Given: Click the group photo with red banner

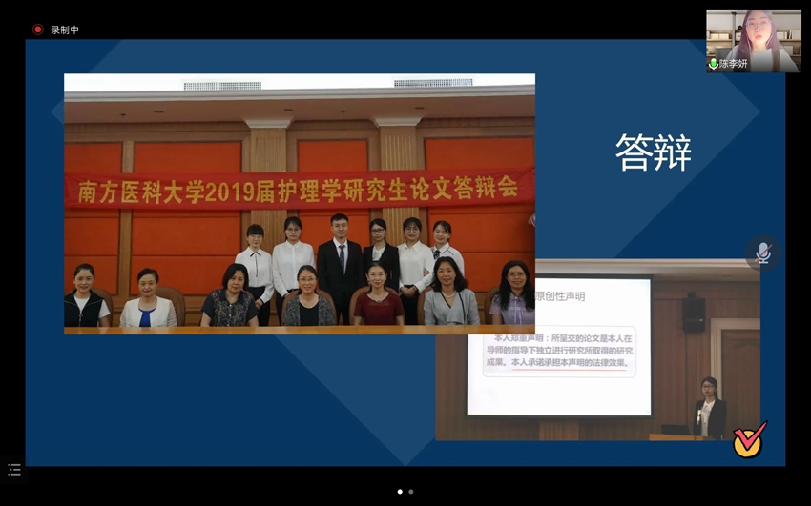Looking at the screenshot, I should 300,204.
